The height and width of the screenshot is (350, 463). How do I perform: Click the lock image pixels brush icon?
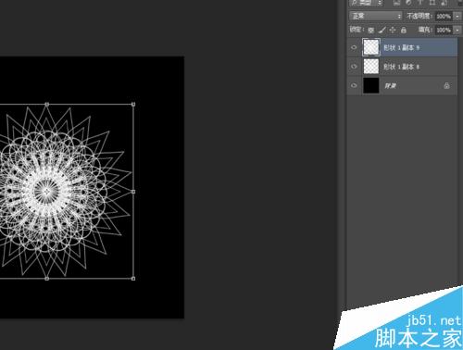coord(382,30)
